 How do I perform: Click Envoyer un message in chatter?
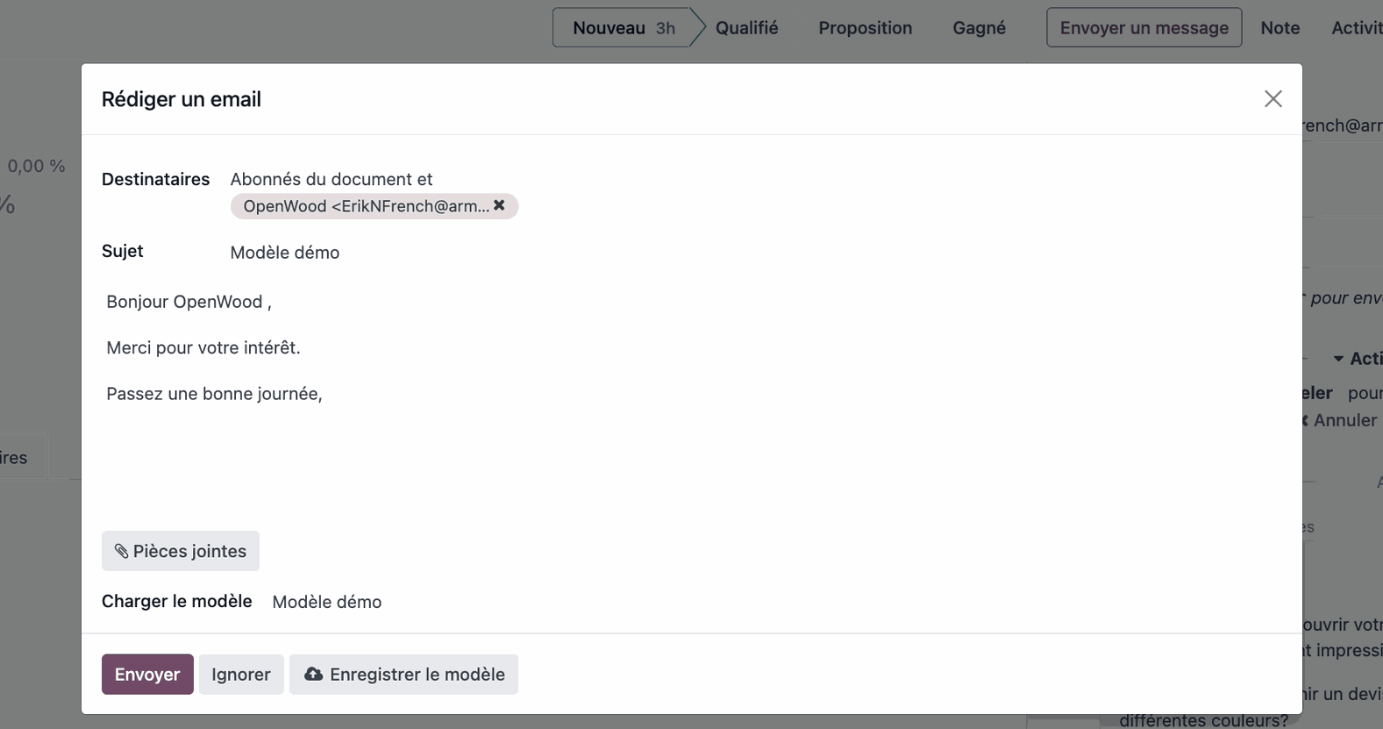coord(1144,28)
